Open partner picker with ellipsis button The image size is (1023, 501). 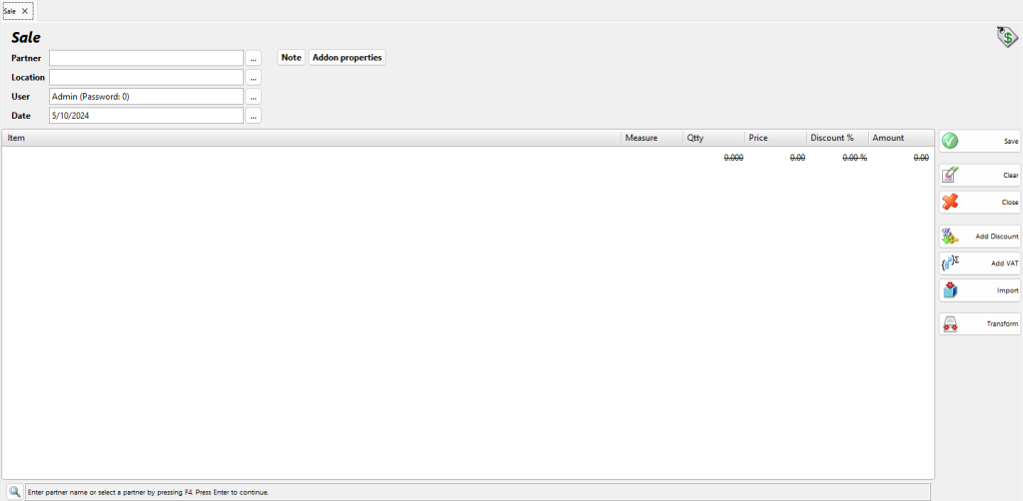tap(254, 58)
